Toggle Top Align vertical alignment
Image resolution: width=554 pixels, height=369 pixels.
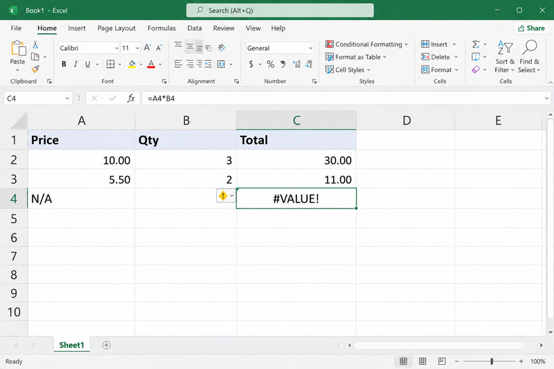(x=179, y=45)
